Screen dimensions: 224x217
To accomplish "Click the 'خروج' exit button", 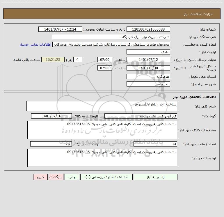I will 40,177.
